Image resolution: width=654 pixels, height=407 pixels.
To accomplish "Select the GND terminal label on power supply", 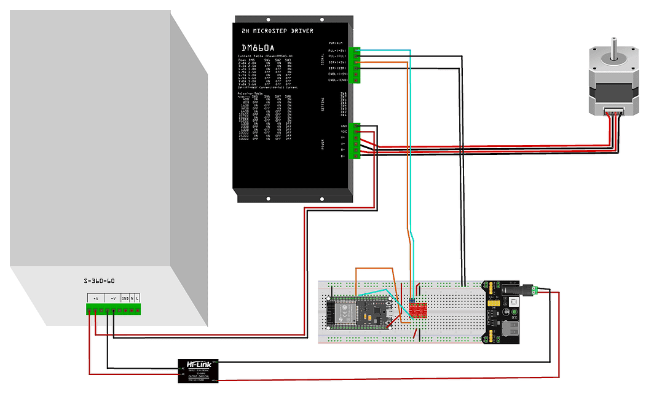I will pos(125,298).
